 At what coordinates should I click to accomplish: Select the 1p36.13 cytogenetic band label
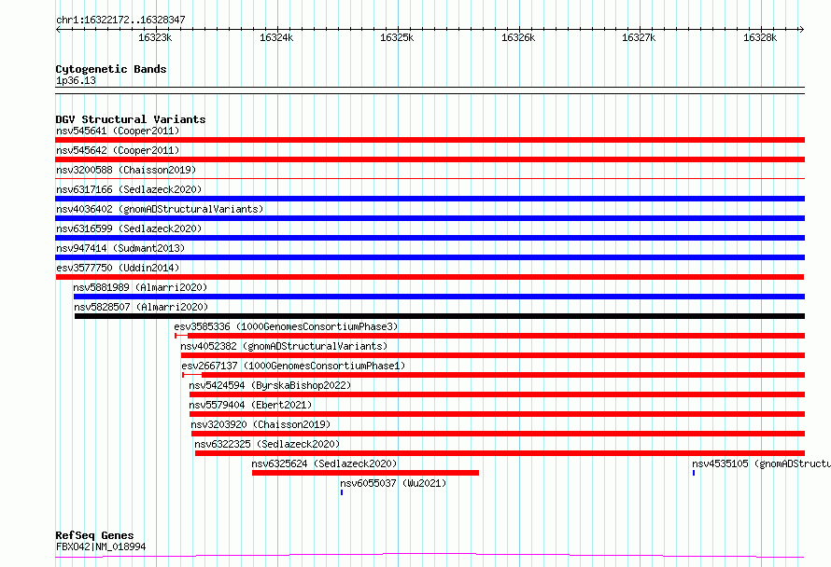pyautogui.click(x=76, y=80)
